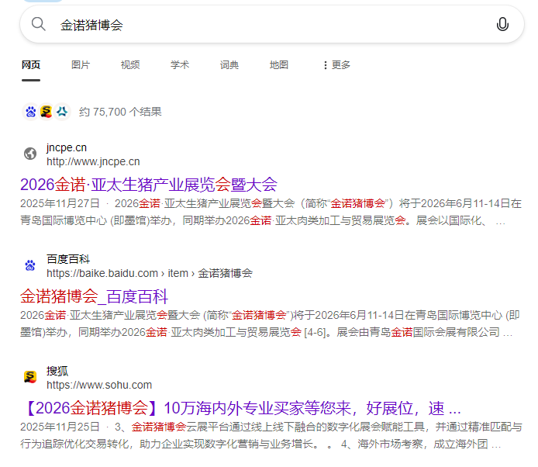Open the 词典 (Dictionary) tab

[x=229, y=65]
